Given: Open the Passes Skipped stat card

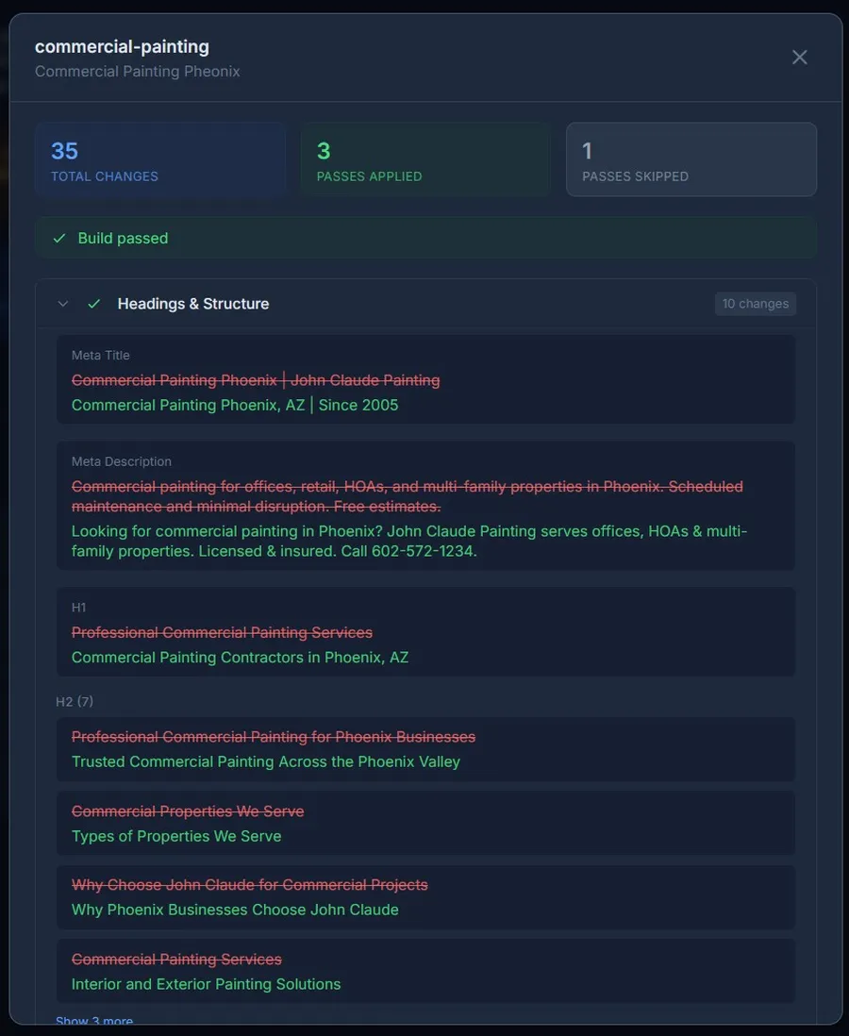Looking at the screenshot, I should [691, 159].
